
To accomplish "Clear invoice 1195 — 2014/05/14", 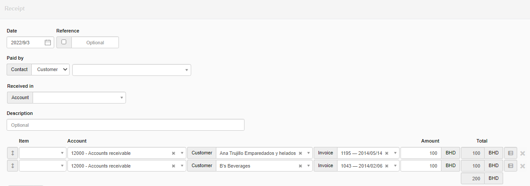I will pos(386,153).
